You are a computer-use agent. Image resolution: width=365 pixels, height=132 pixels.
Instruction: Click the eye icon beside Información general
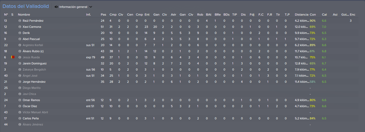tap(56, 7)
